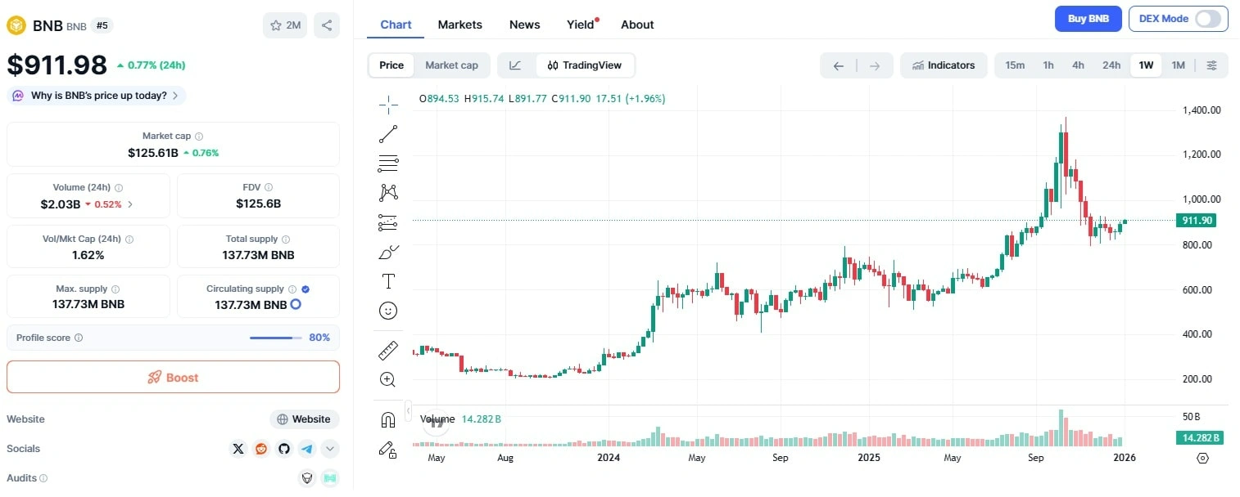The image size is (1240, 497).
Task: Set chart interval to 1h
Action: 1048,65
